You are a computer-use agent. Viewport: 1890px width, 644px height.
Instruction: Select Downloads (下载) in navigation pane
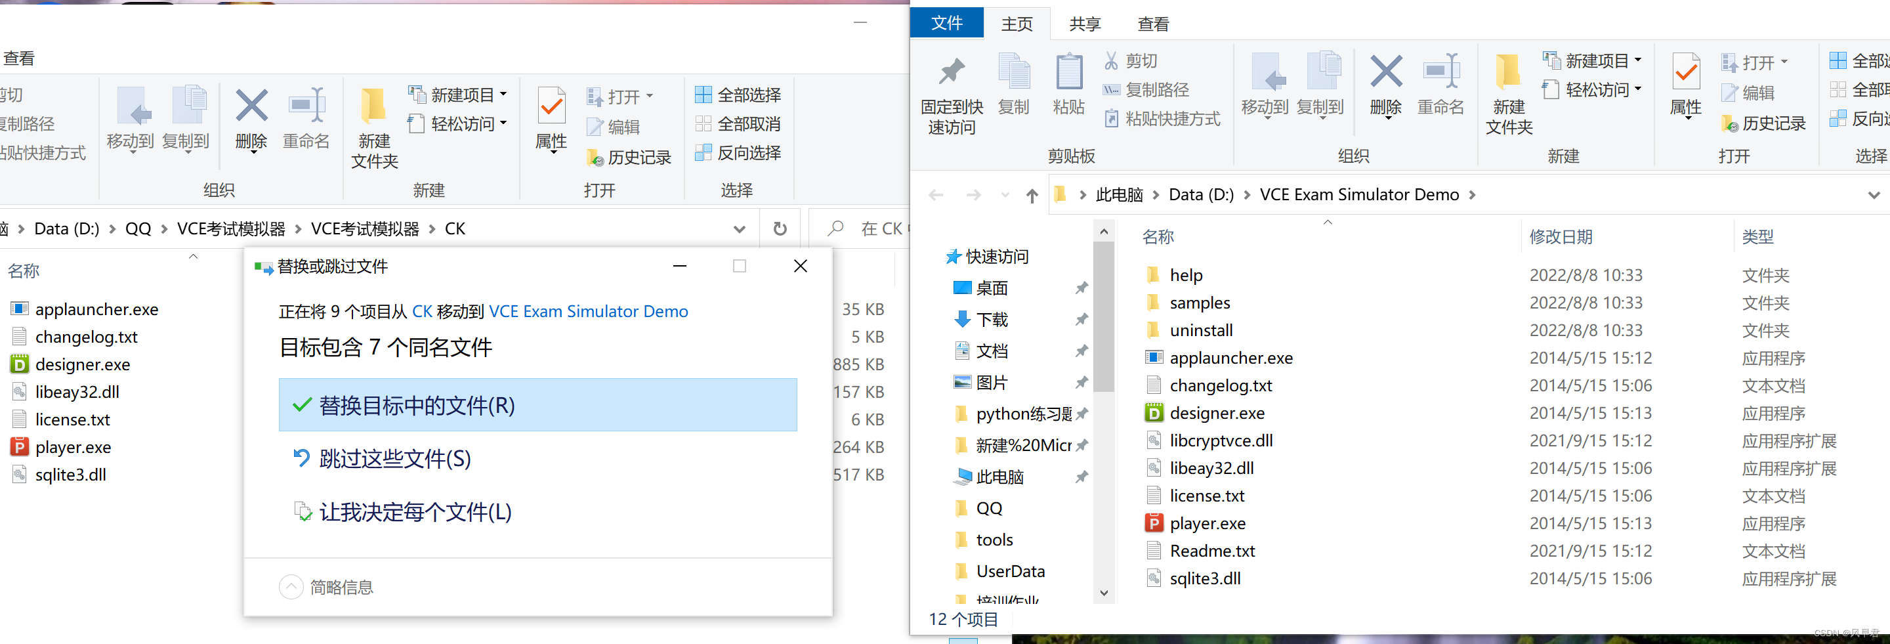tap(980, 320)
